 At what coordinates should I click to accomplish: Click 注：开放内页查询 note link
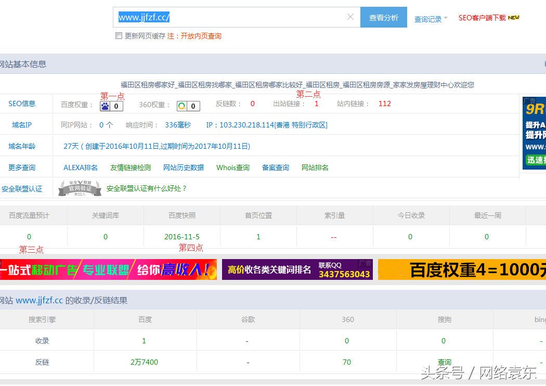pyautogui.click(x=194, y=36)
